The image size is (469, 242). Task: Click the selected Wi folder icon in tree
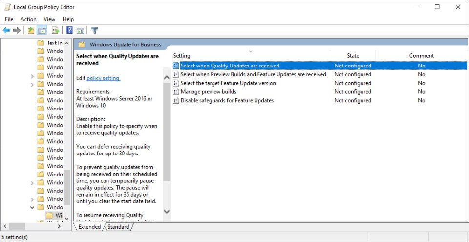pyautogui.click(x=49, y=215)
